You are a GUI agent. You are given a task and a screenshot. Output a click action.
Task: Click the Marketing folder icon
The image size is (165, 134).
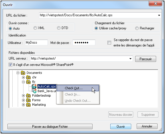28,105
